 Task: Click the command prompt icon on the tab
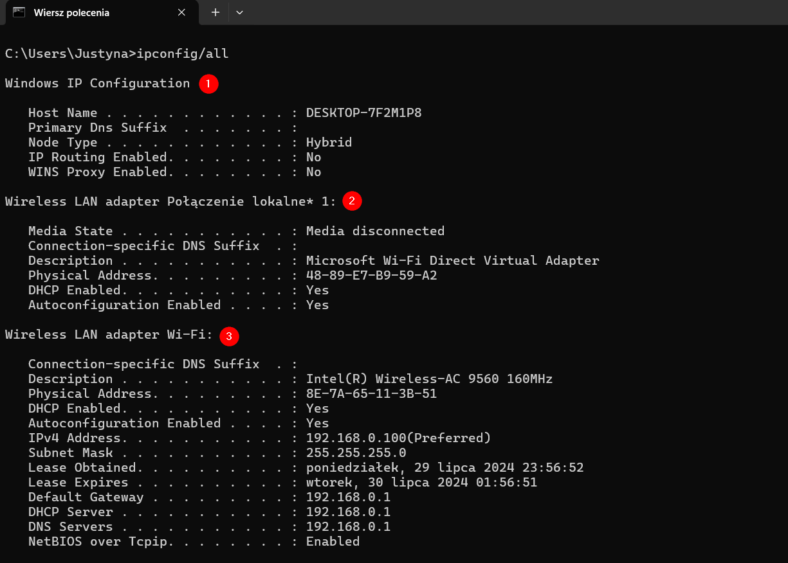[x=19, y=12]
